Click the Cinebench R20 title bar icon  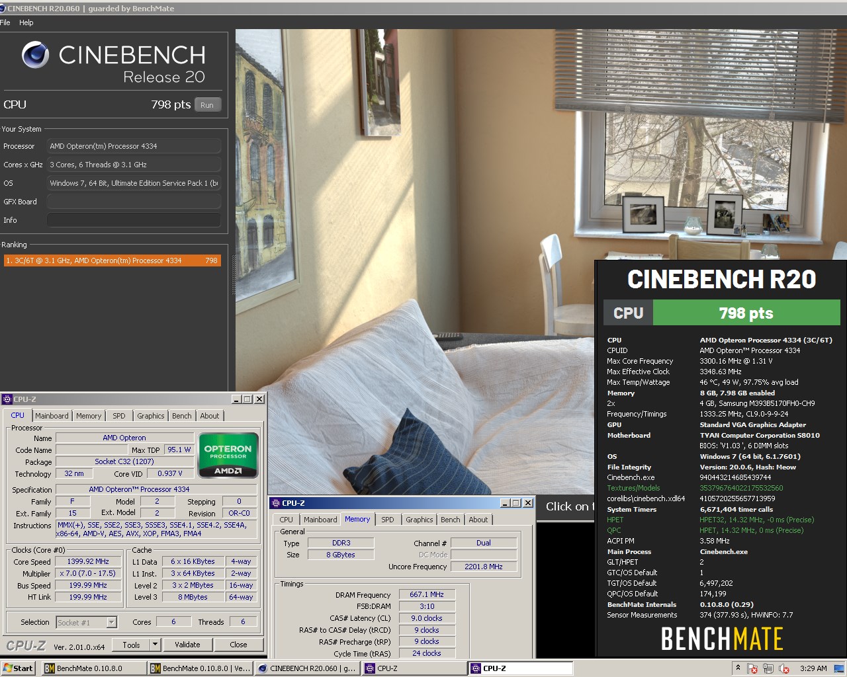pyautogui.click(x=3, y=9)
